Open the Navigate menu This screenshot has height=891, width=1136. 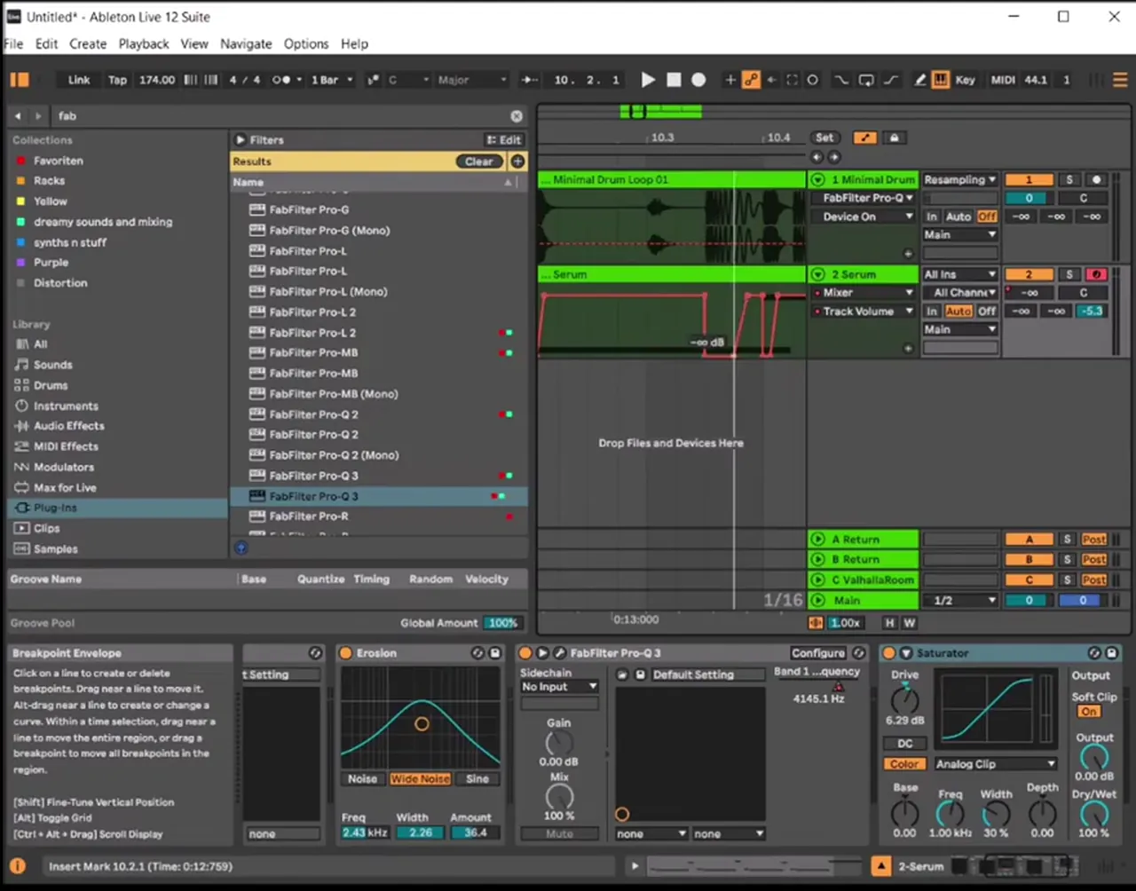pyautogui.click(x=246, y=43)
